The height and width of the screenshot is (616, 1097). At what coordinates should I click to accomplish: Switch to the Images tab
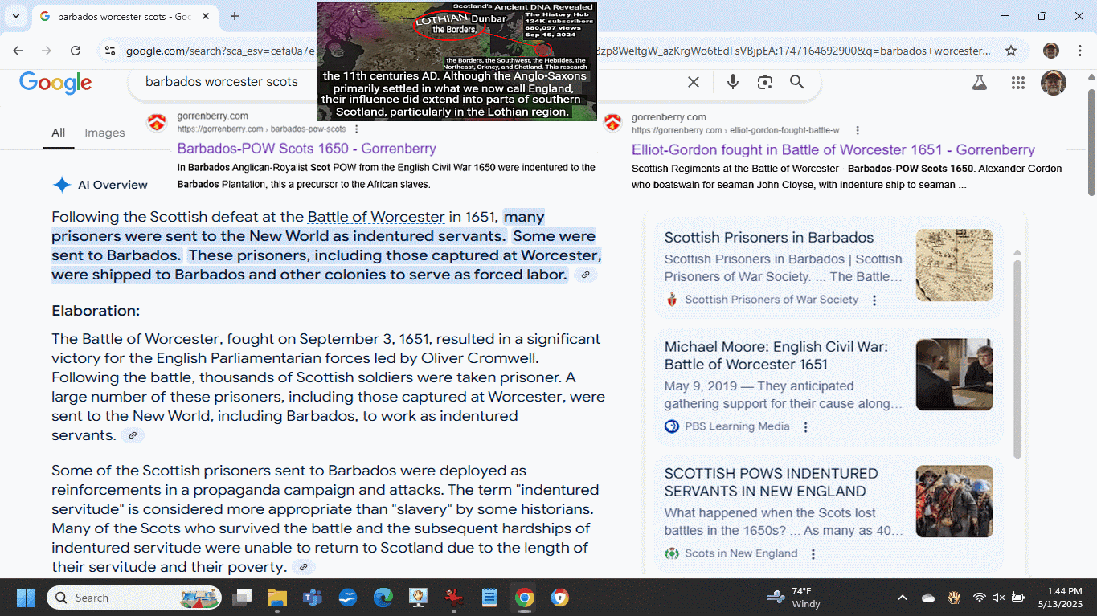(104, 133)
